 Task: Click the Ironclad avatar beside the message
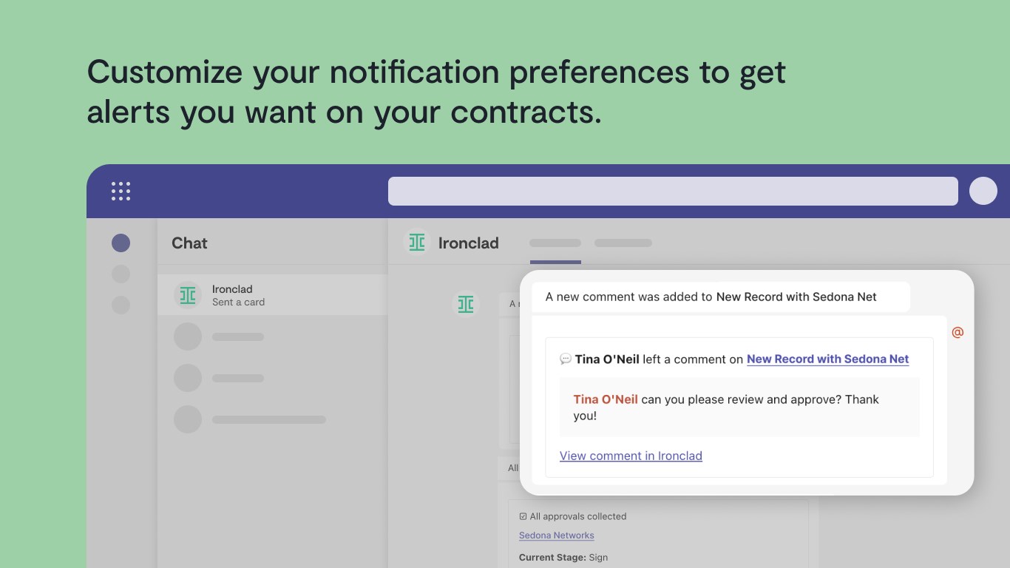[466, 304]
